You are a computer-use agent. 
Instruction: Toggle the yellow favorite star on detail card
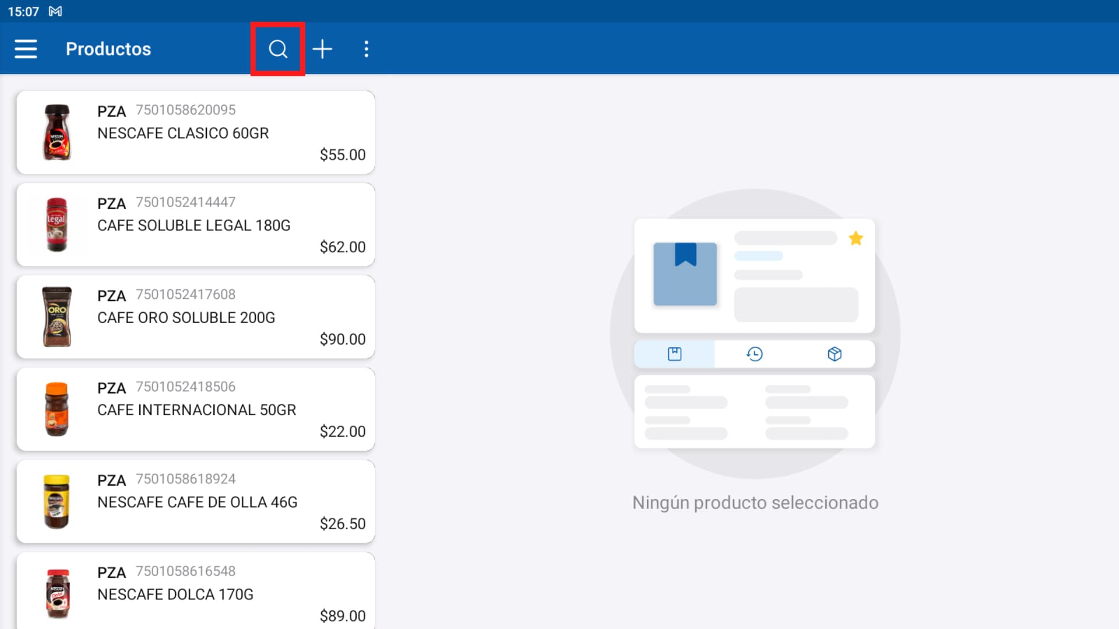click(856, 238)
